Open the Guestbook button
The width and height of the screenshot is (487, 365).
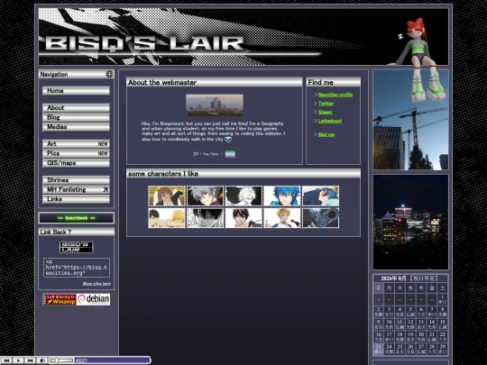(x=77, y=218)
